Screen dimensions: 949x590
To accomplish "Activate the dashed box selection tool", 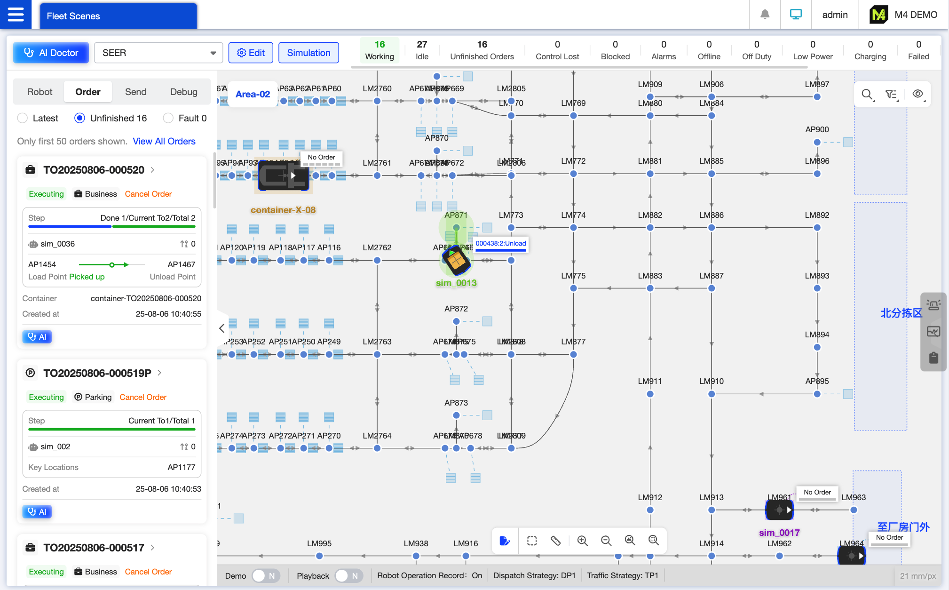I will pos(532,541).
